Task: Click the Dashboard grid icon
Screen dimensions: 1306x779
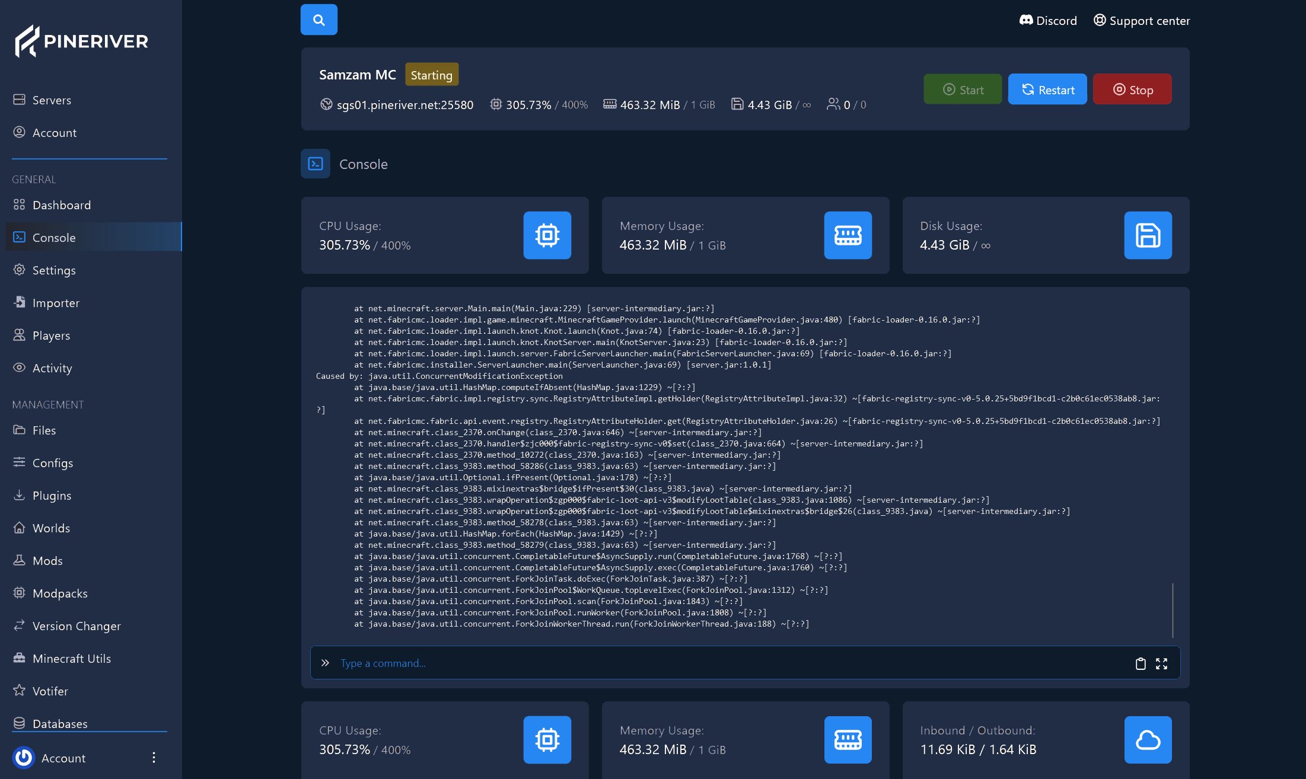Action: click(20, 205)
